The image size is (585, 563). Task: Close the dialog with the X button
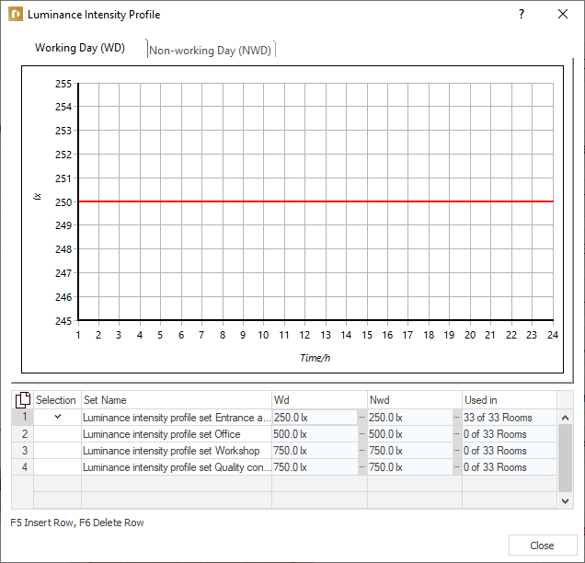pyautogui.click(x=563, y=14)
